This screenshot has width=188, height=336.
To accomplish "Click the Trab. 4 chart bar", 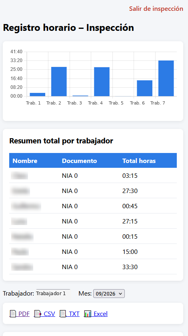I will pos(102,82).
